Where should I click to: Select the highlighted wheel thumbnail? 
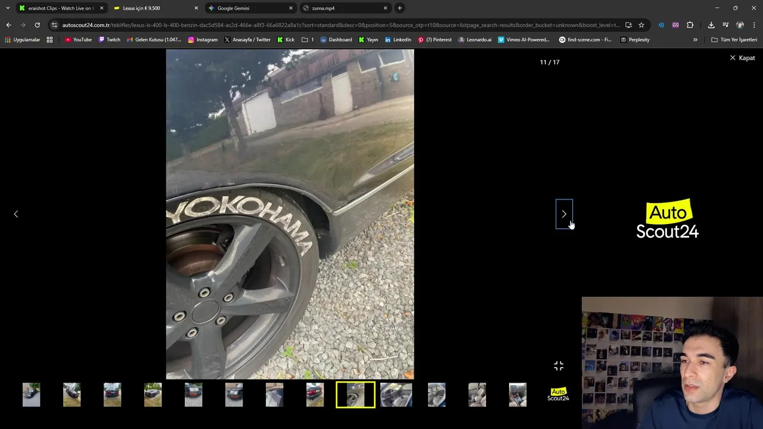tap(355, 394)
